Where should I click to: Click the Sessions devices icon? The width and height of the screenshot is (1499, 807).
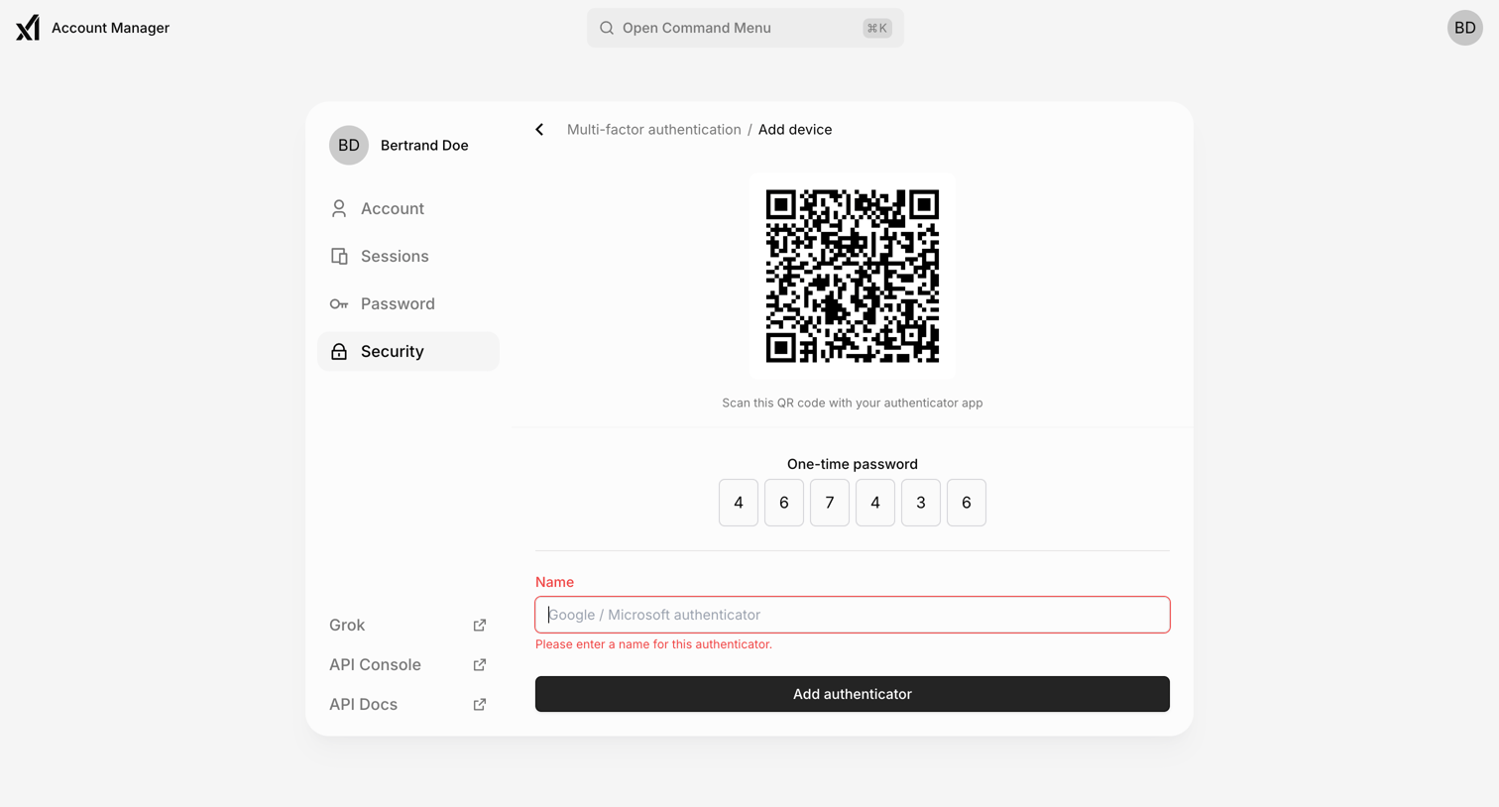[x=339, y=256]
